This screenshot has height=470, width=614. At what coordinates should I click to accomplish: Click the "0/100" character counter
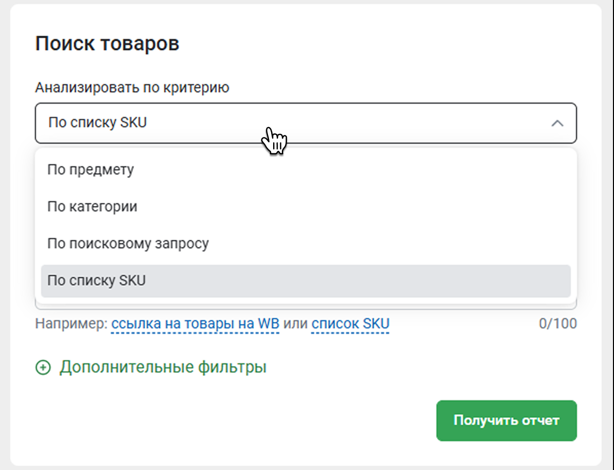point(558,324)
